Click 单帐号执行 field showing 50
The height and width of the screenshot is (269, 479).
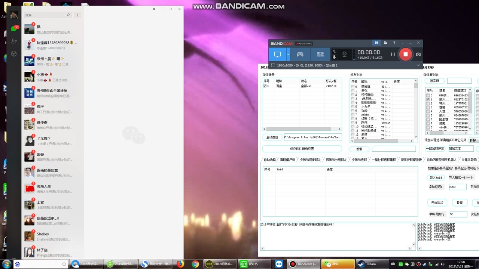click(x=458, y=214)
